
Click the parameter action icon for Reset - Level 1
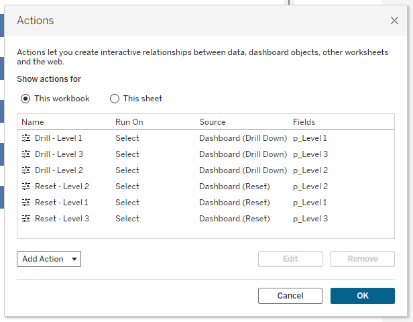point(26,203)
